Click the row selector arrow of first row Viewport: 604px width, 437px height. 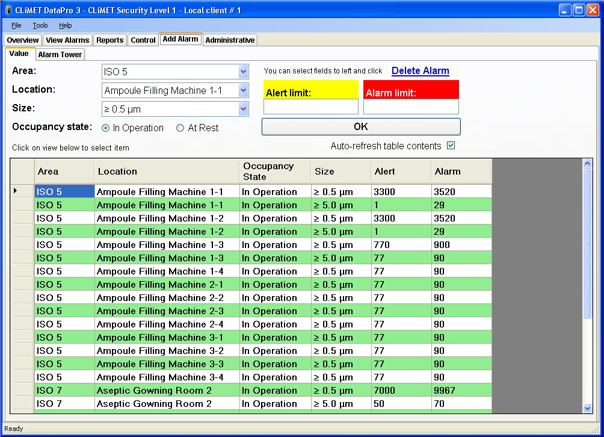pos(16,191)
